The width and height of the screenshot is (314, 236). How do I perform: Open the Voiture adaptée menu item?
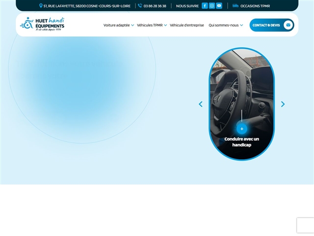pyautogui.click(x=116, y=25)
